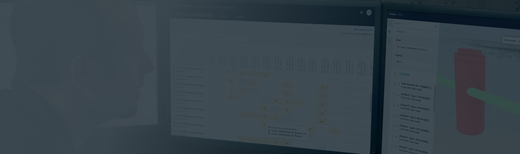
Task: Select the matrix cell showing 116 clashes
Action: pyautogui.click(x=322, y=122)
